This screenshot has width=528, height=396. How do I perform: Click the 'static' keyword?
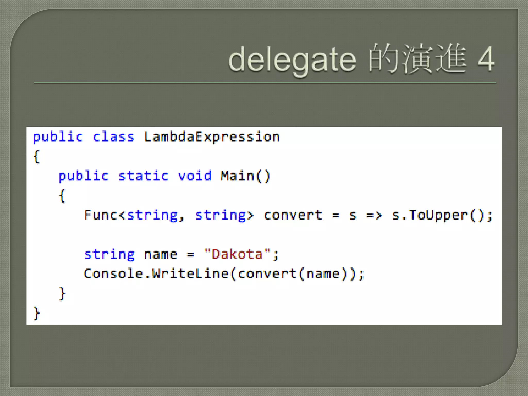(x=143, y=176)
